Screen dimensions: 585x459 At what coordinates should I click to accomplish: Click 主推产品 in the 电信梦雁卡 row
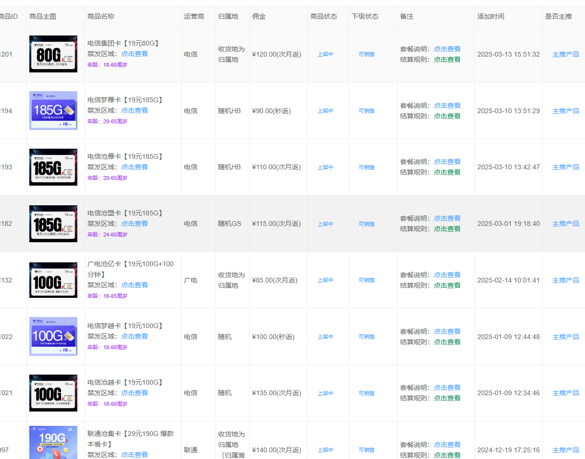point(566,111)
